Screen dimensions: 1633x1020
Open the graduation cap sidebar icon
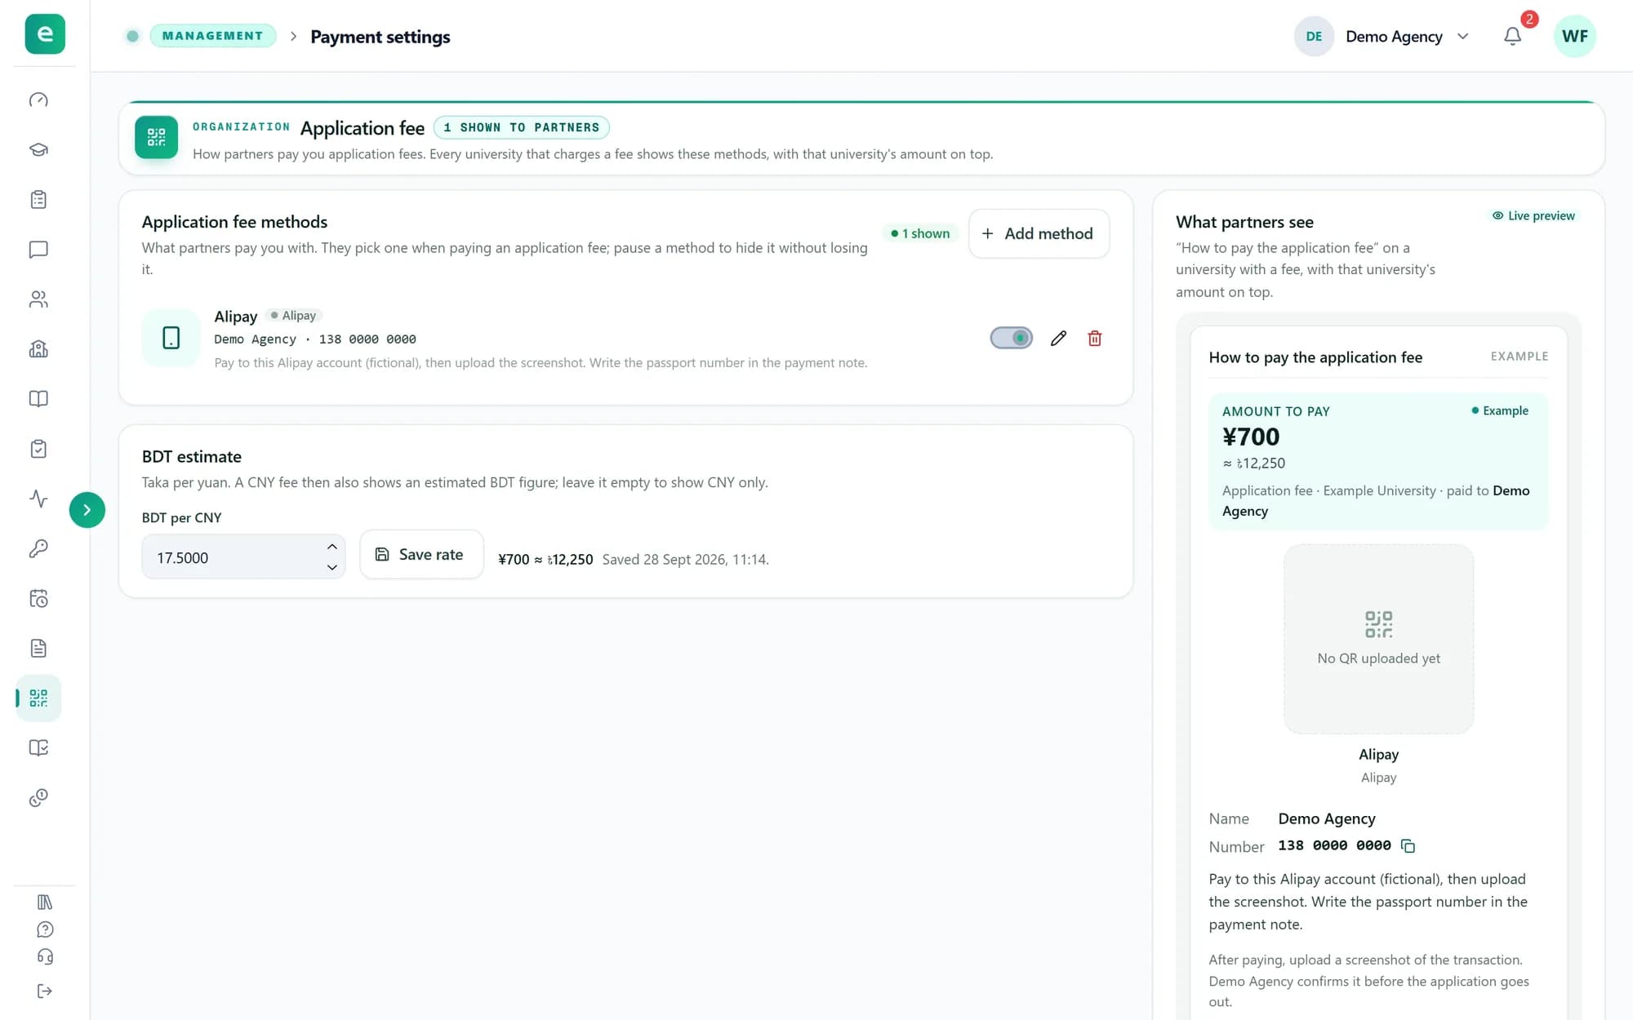[38, 149]
